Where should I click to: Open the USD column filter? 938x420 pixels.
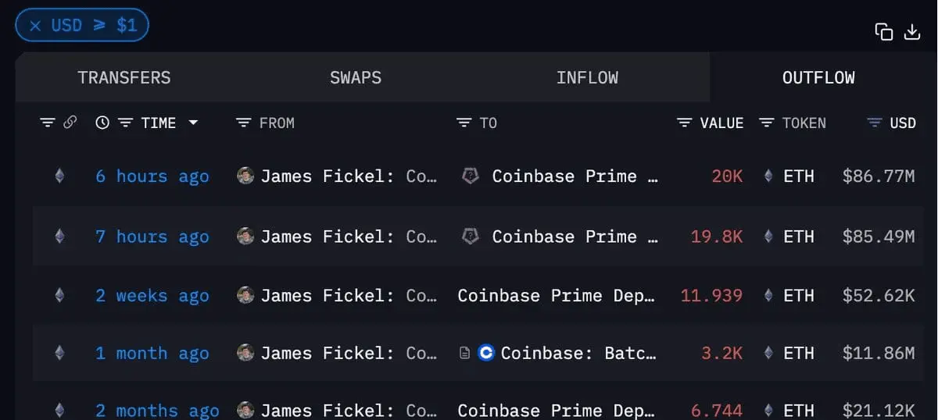(x=875, y=123)
